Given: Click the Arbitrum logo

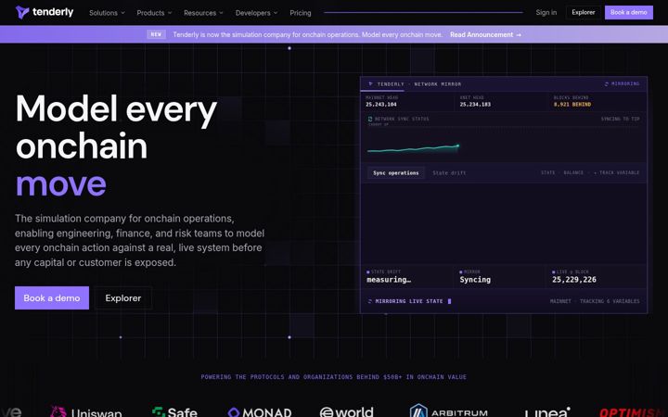Looking at the screenshot, I should (x=449, y=411).
